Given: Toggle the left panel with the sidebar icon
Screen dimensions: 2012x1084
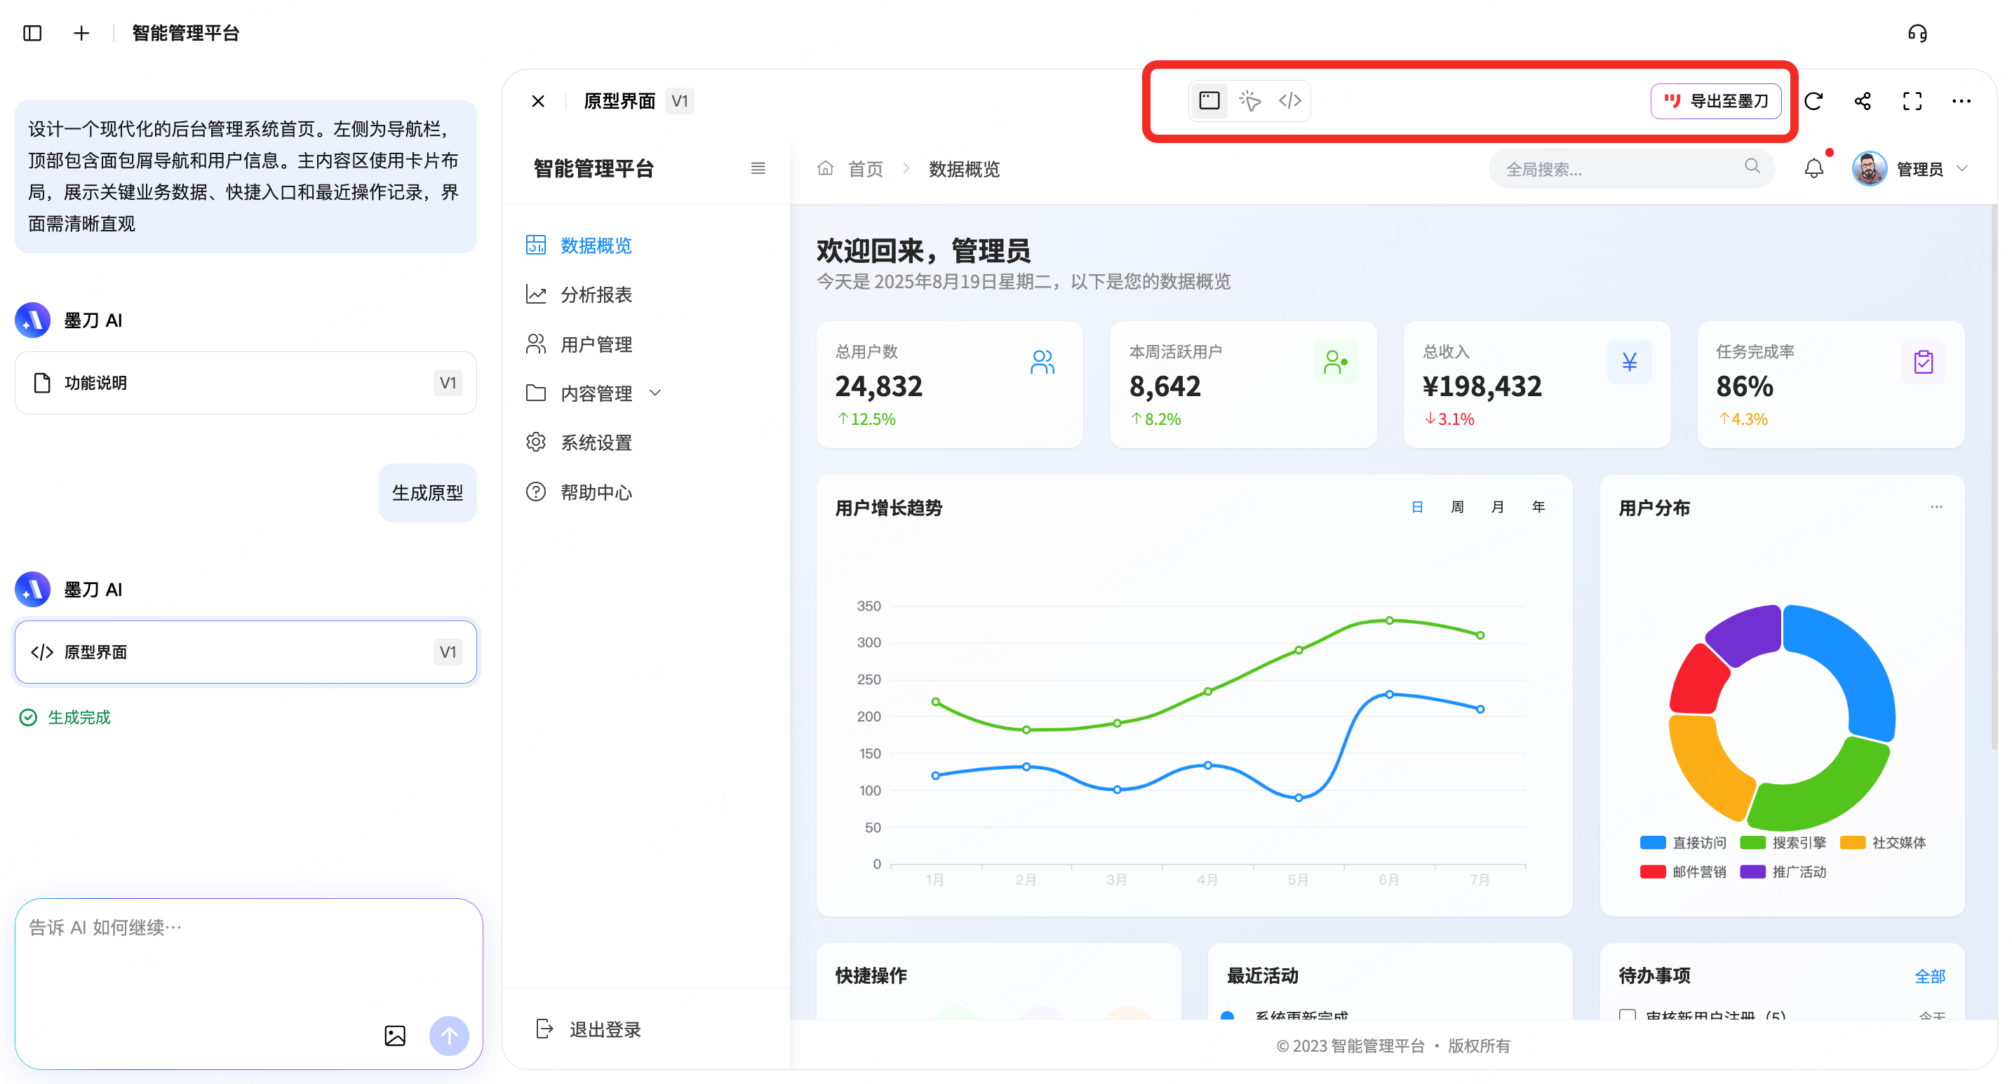Looking at the screenshot, I should coord(32,33).
